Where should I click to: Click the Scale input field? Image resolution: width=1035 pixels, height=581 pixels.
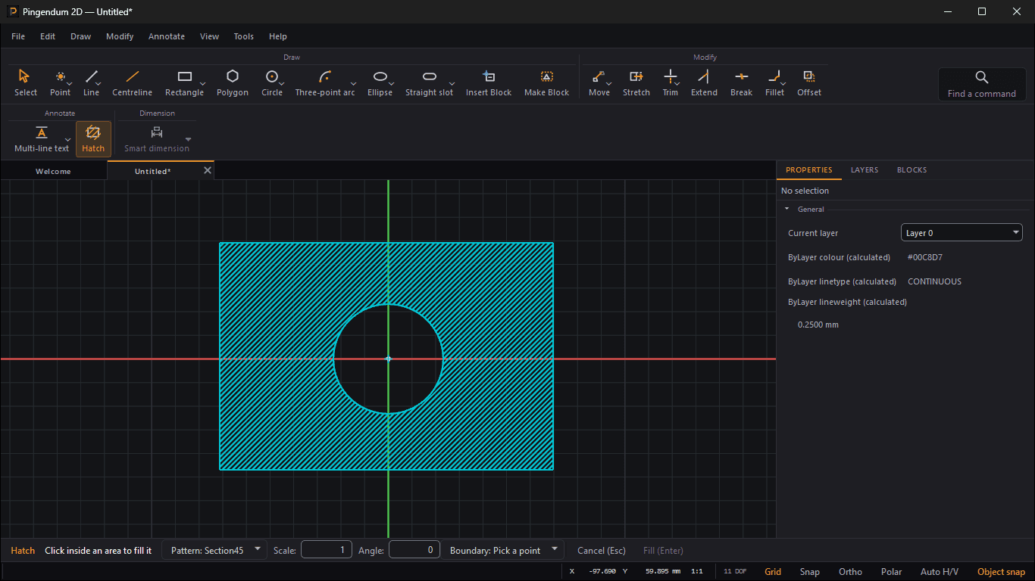click(327, 550)
